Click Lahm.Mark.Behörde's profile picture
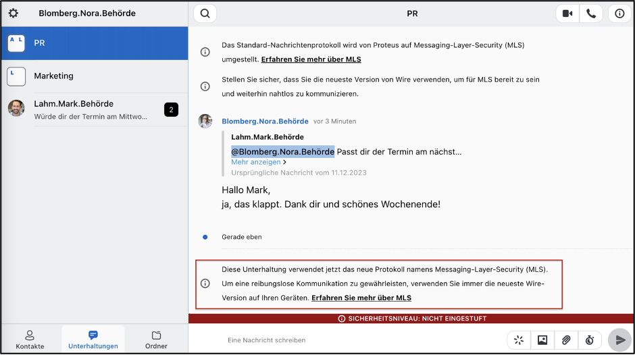Screen dimensions: 635x355 point(16,108)
